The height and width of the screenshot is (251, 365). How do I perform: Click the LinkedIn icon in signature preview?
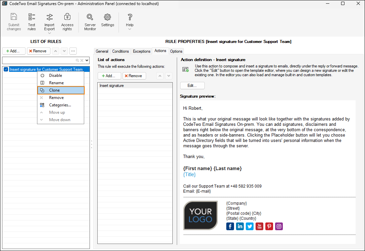(x=240, y=226)
